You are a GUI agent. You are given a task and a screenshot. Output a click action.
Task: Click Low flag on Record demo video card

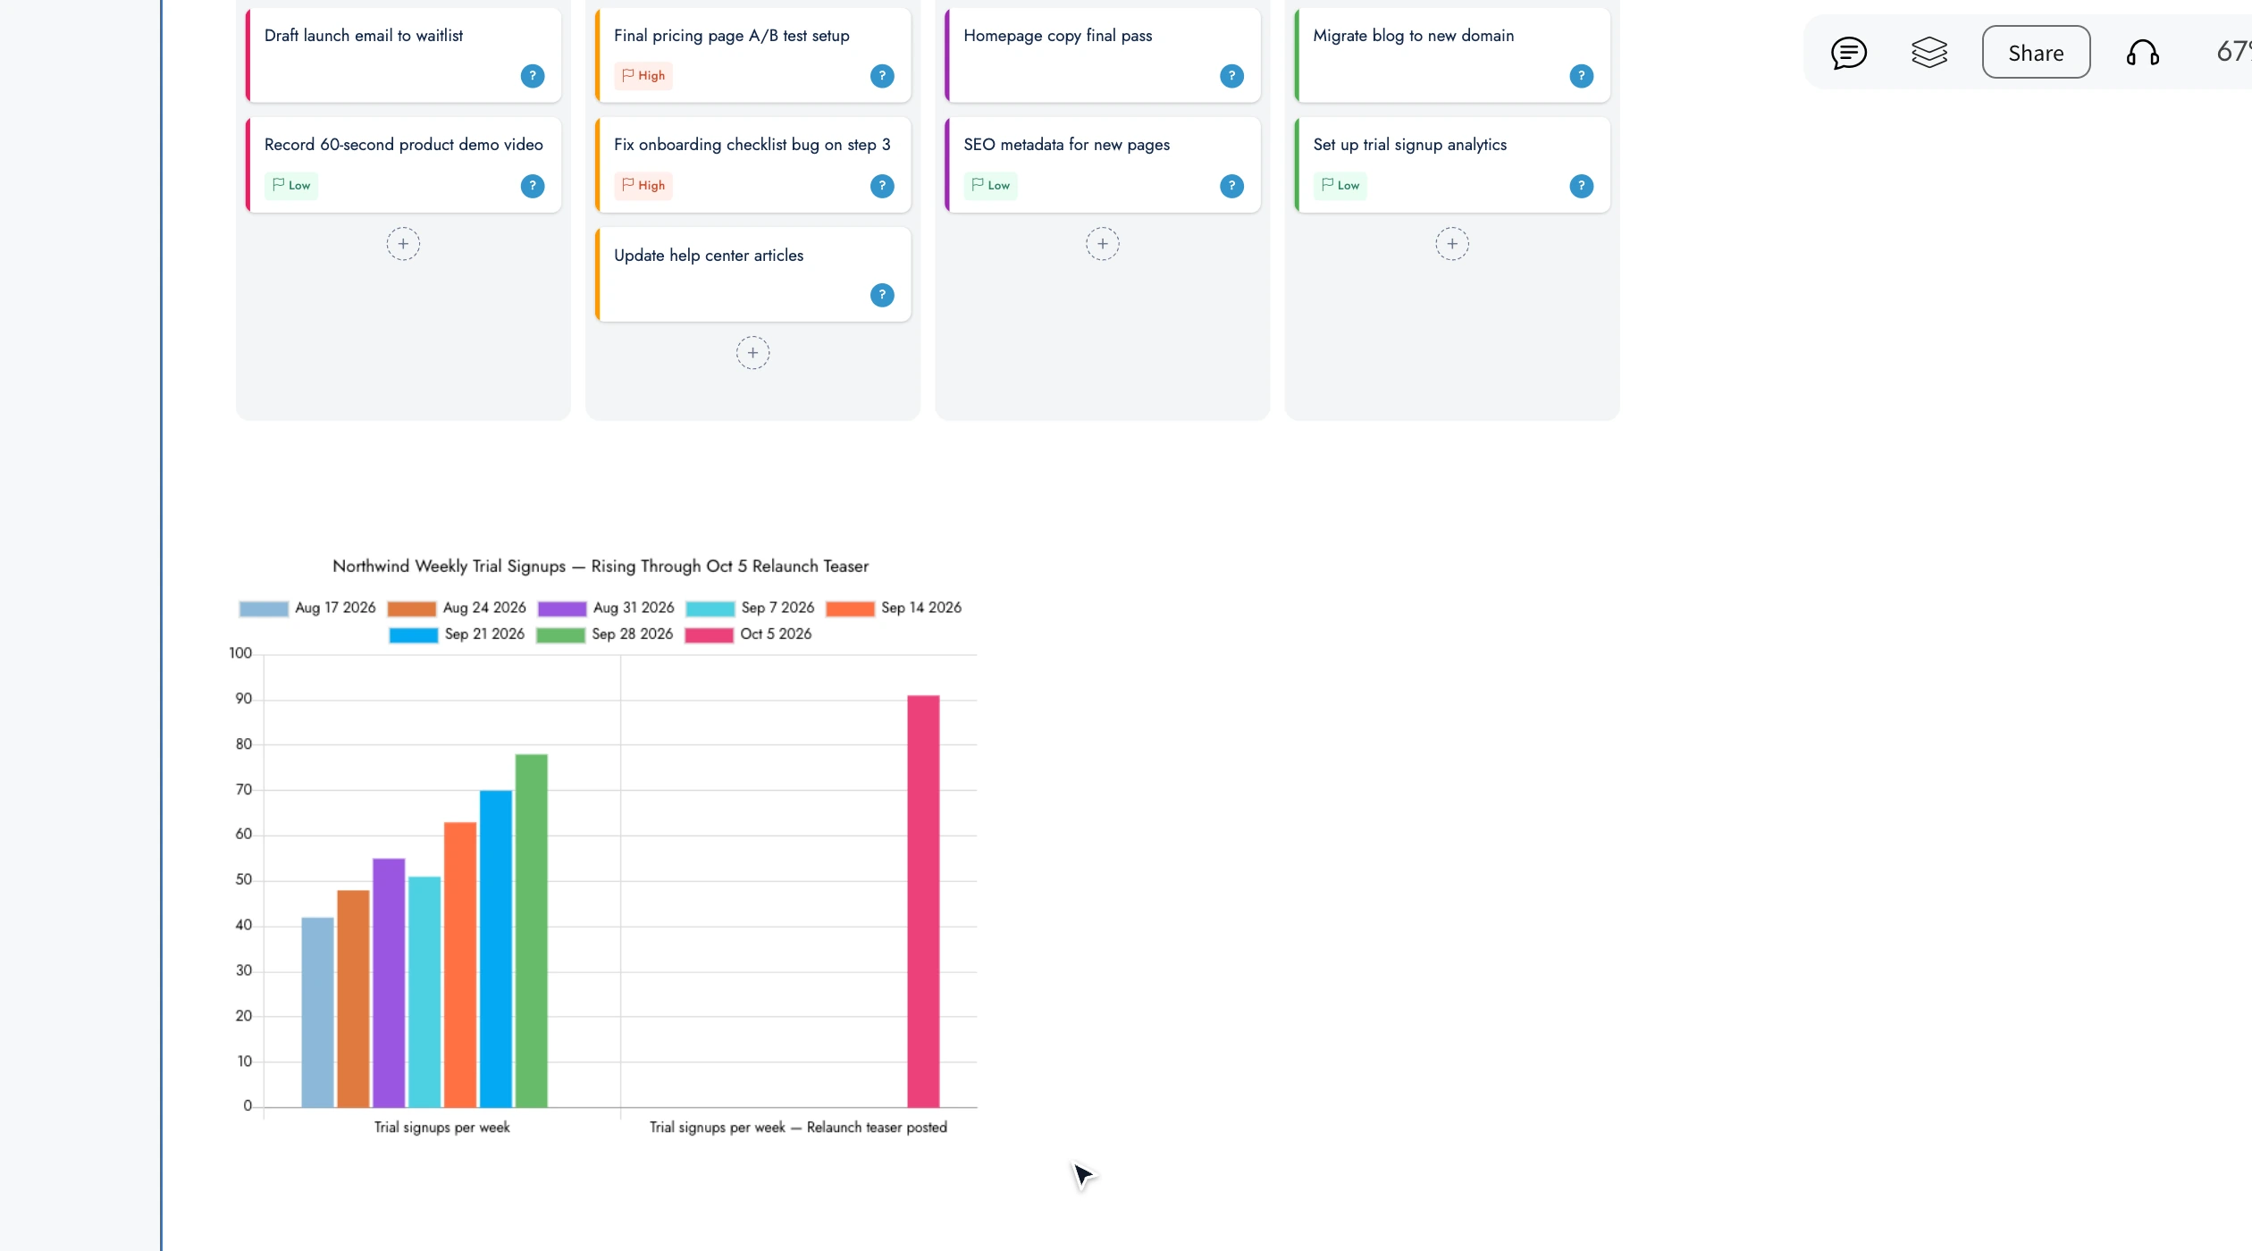[x=291, y=186]
